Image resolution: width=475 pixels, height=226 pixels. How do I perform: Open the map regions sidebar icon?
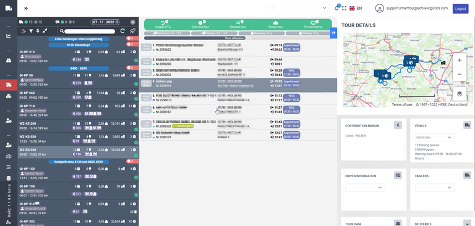pos(9,156)
